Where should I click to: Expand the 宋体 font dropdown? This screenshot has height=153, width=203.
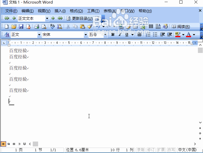coord(86,35)
